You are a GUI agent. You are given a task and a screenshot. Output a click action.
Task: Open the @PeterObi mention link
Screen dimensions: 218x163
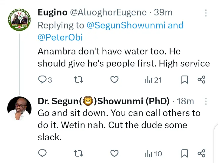(60, 38)
